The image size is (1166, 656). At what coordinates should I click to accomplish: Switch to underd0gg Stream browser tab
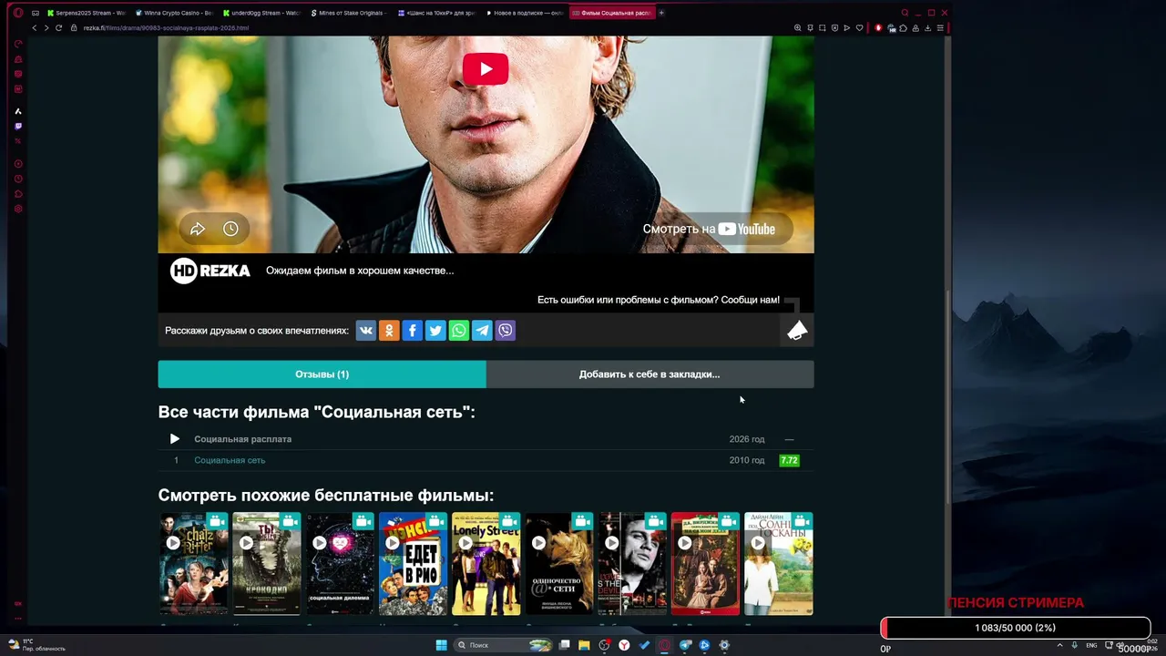coord(261,13)
